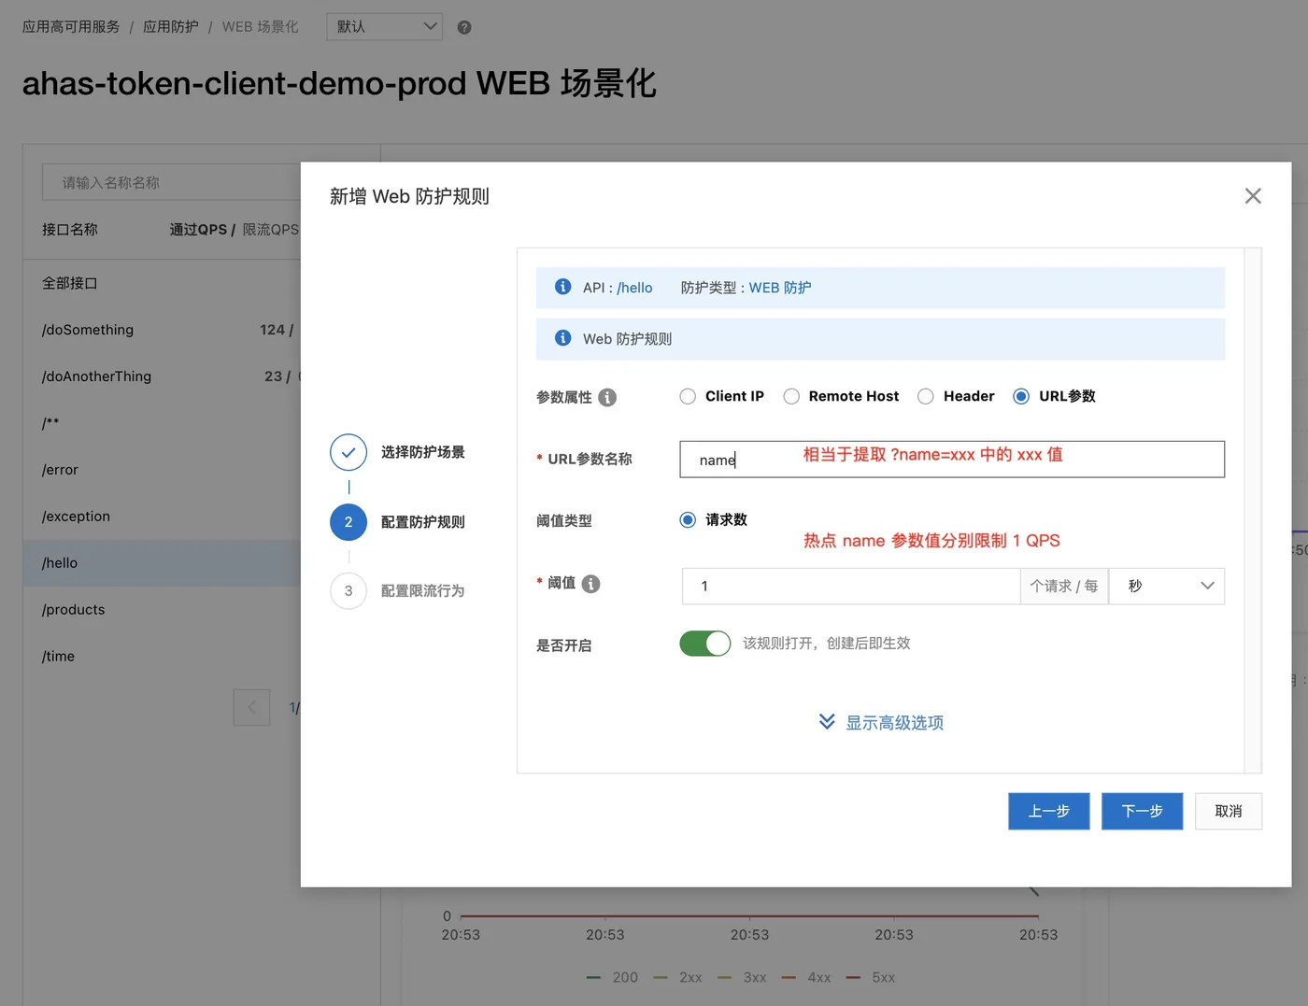Select /doSomething interface row
Image resolution: width=1308 pixels, height=1006 pixels.
tap(162, 330)
